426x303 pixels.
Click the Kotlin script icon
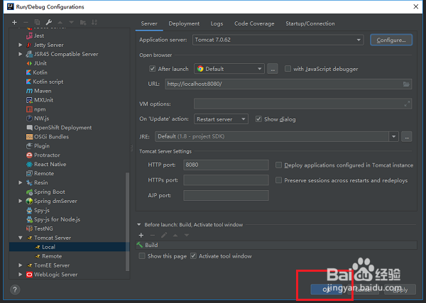coord(28,82)
